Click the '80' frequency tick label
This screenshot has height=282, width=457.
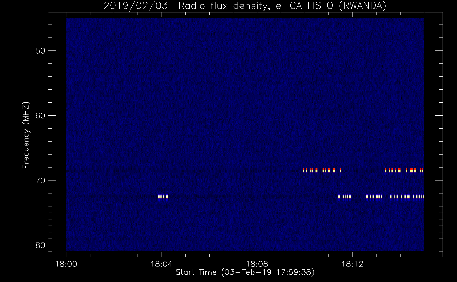[40, 245]
